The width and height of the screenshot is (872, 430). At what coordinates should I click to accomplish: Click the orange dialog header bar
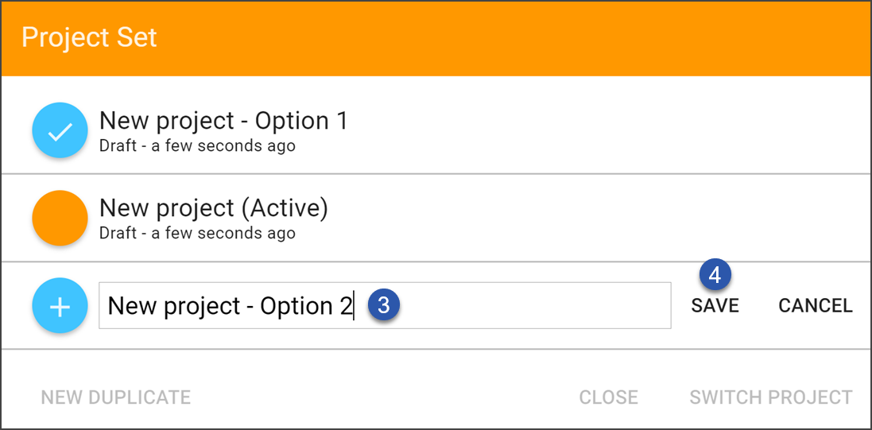(x=436, y=38)
